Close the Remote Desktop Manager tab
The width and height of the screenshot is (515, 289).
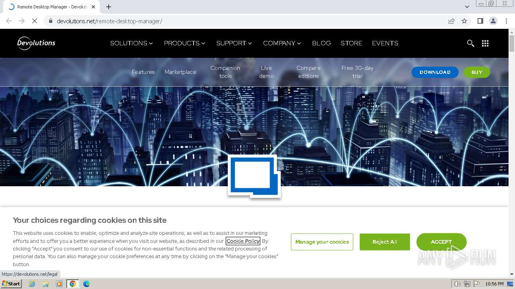pyautogui.click(x=93, y=7)
